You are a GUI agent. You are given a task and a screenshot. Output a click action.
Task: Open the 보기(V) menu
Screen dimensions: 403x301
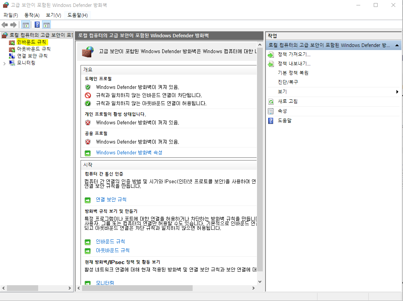(54, 15)
